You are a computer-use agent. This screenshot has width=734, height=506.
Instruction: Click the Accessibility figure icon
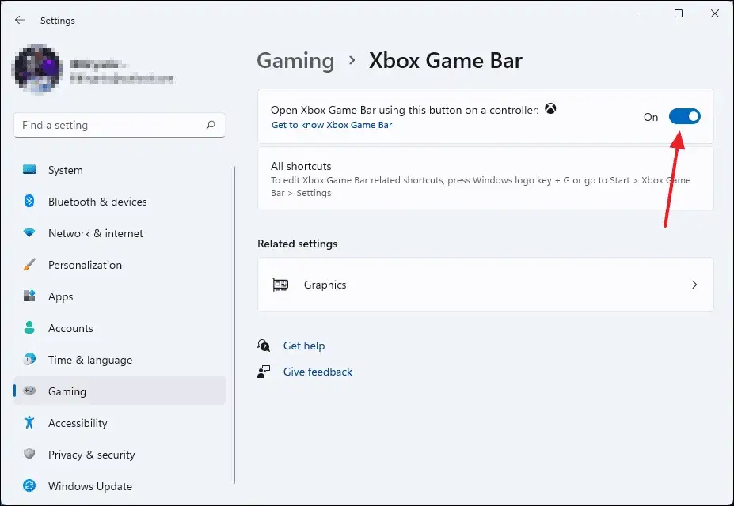pyautogui.click(x=29, y=422)
